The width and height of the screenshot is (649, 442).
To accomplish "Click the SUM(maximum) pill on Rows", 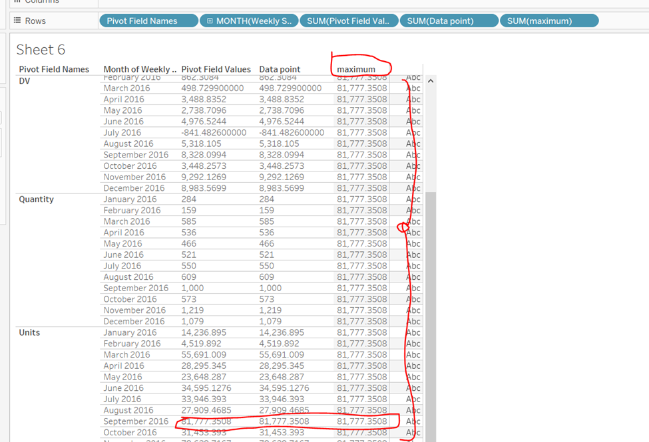I will pos(548,21).
